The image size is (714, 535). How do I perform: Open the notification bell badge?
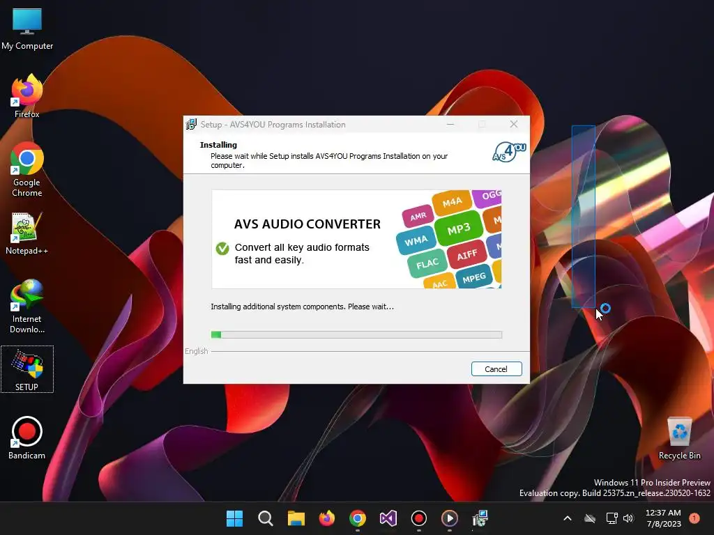coord(694,518)
